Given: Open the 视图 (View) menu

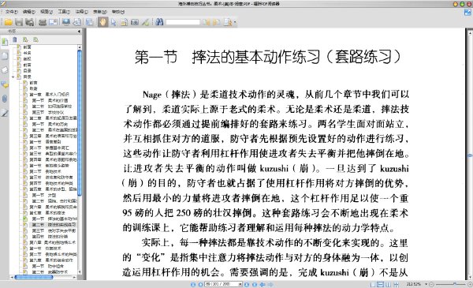Looking at the screenshot, I should (x=47, y=12).
